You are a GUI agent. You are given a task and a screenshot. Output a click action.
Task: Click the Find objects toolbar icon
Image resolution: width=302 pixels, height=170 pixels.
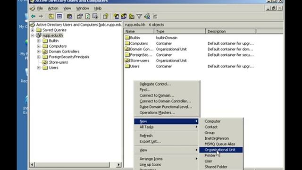[x=147, y=17]
